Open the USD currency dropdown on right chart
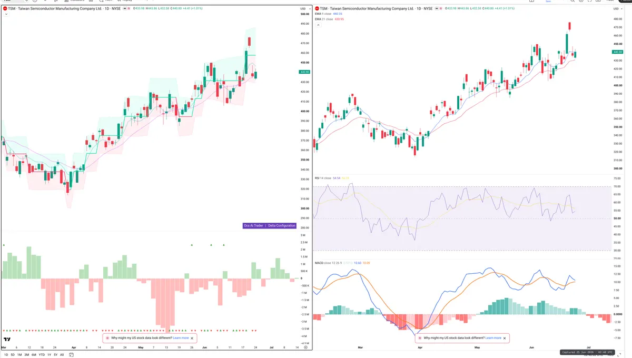Screen dimensions: 632x358 click(618, 9)
